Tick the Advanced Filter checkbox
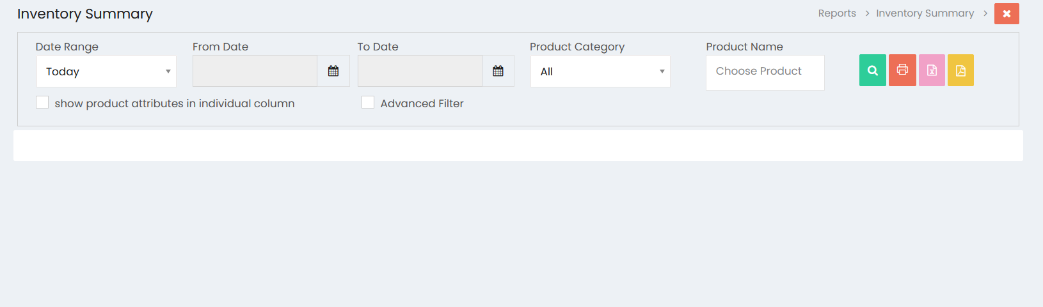Screen dimensions: 1043x307 368,102
